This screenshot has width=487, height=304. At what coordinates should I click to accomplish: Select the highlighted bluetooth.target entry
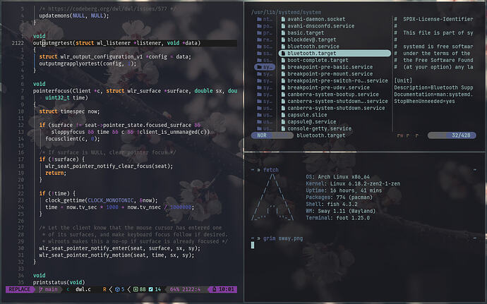[x=311, y=54]
